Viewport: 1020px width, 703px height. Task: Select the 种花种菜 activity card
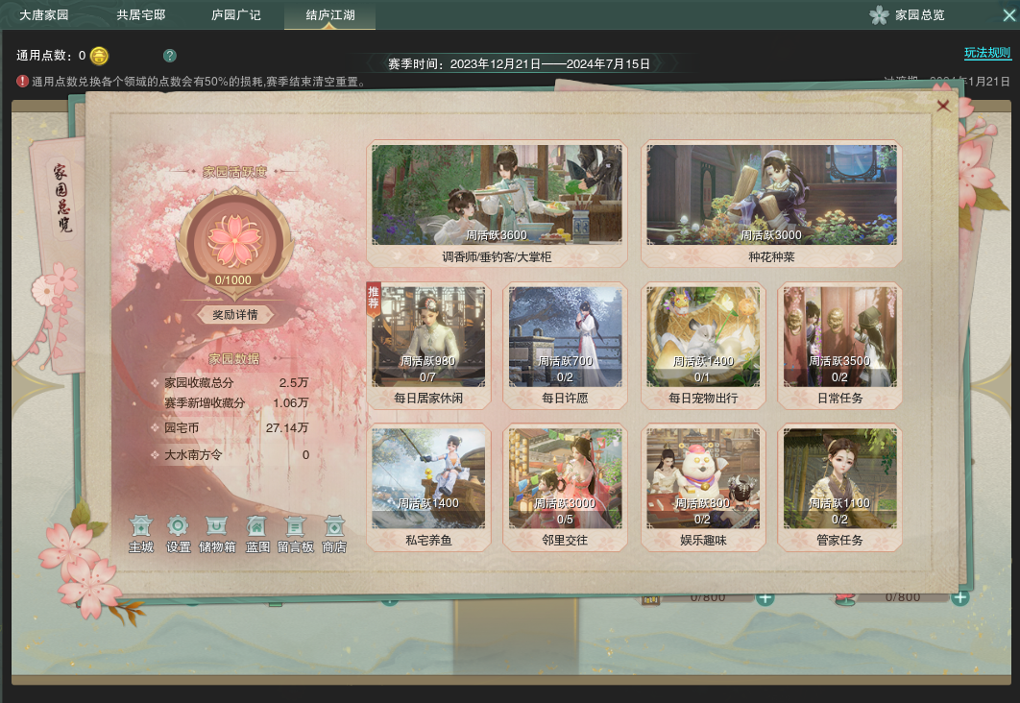pos(771,204)
